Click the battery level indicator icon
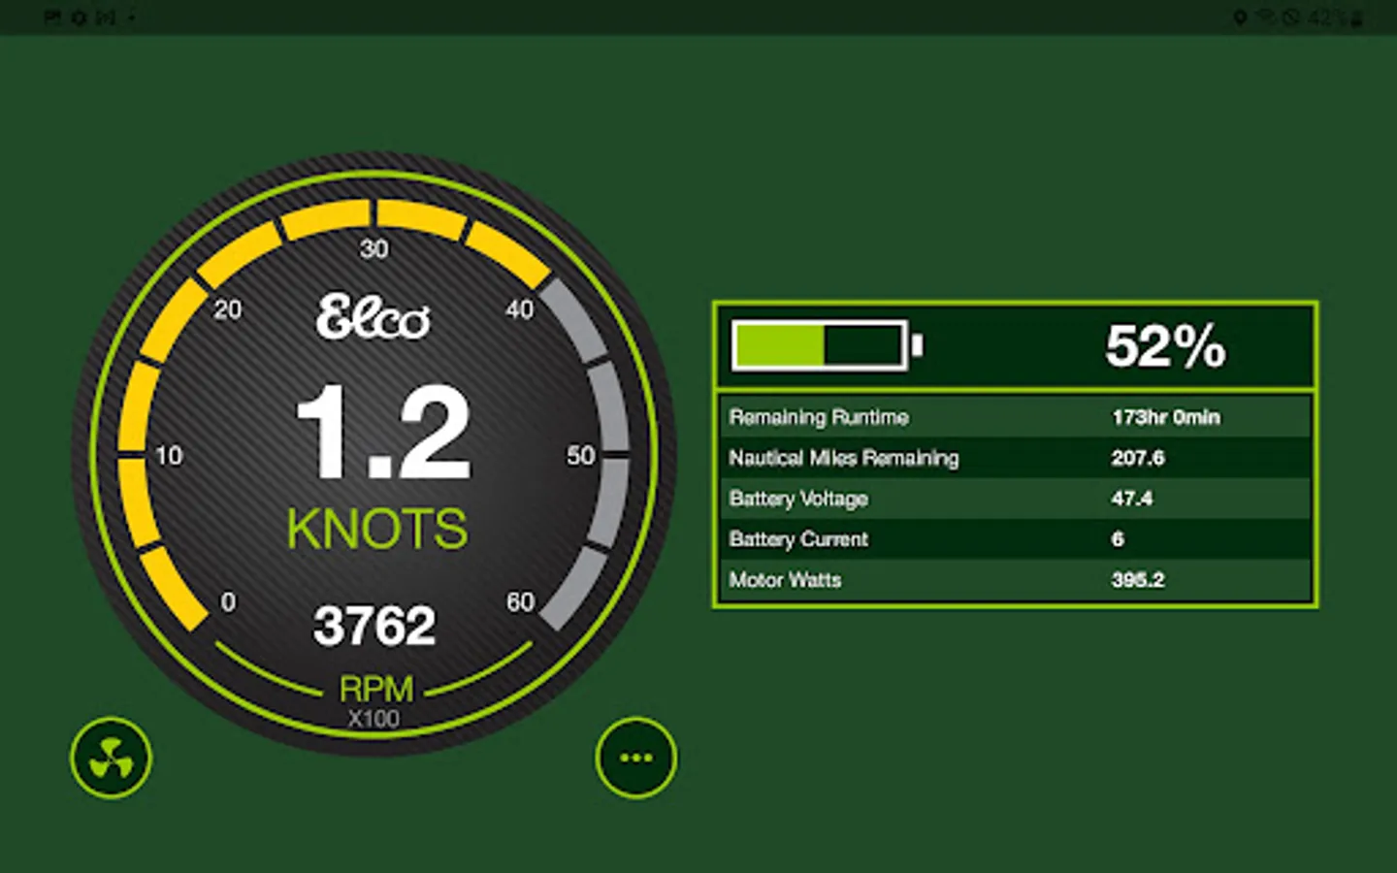The width and height of the screenshot is (1397, 873). pos(828,345)
